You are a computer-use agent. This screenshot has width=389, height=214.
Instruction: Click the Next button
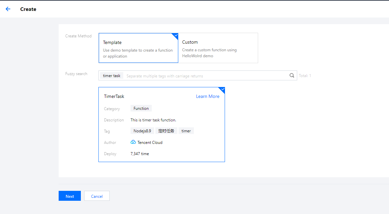70,196
